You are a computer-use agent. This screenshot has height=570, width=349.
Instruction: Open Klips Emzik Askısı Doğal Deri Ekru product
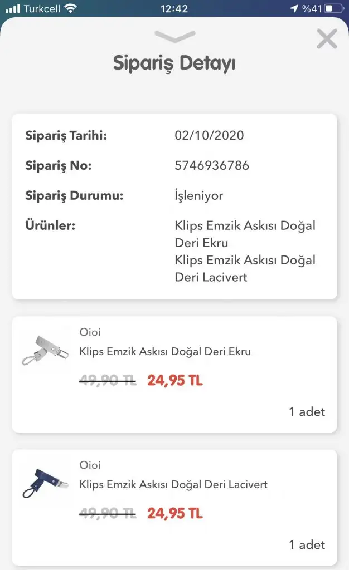[x=165, y=352]
